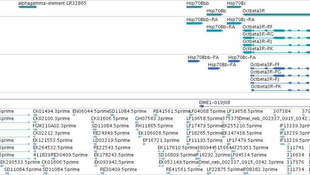
Task: Select the 411839 feature
Action: pyautogui.click(x=35, y=159)
